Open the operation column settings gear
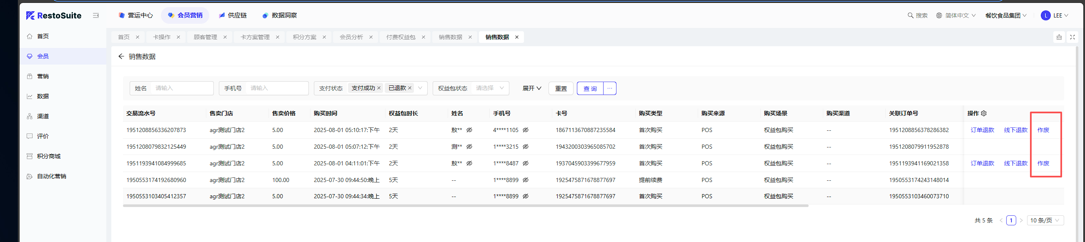 pyautogui.click(x=984, y=113)
